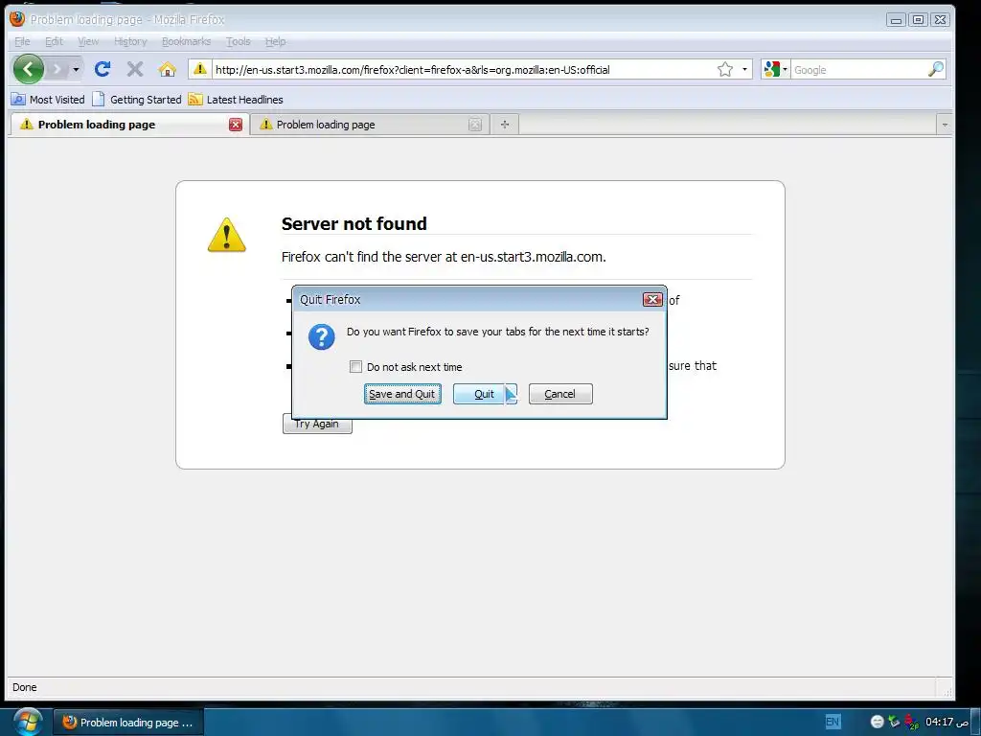Image resolution: width=981 pixels, height=736 pixels.
Task: Click the magnifier search icon
Action: coord(935,69)
